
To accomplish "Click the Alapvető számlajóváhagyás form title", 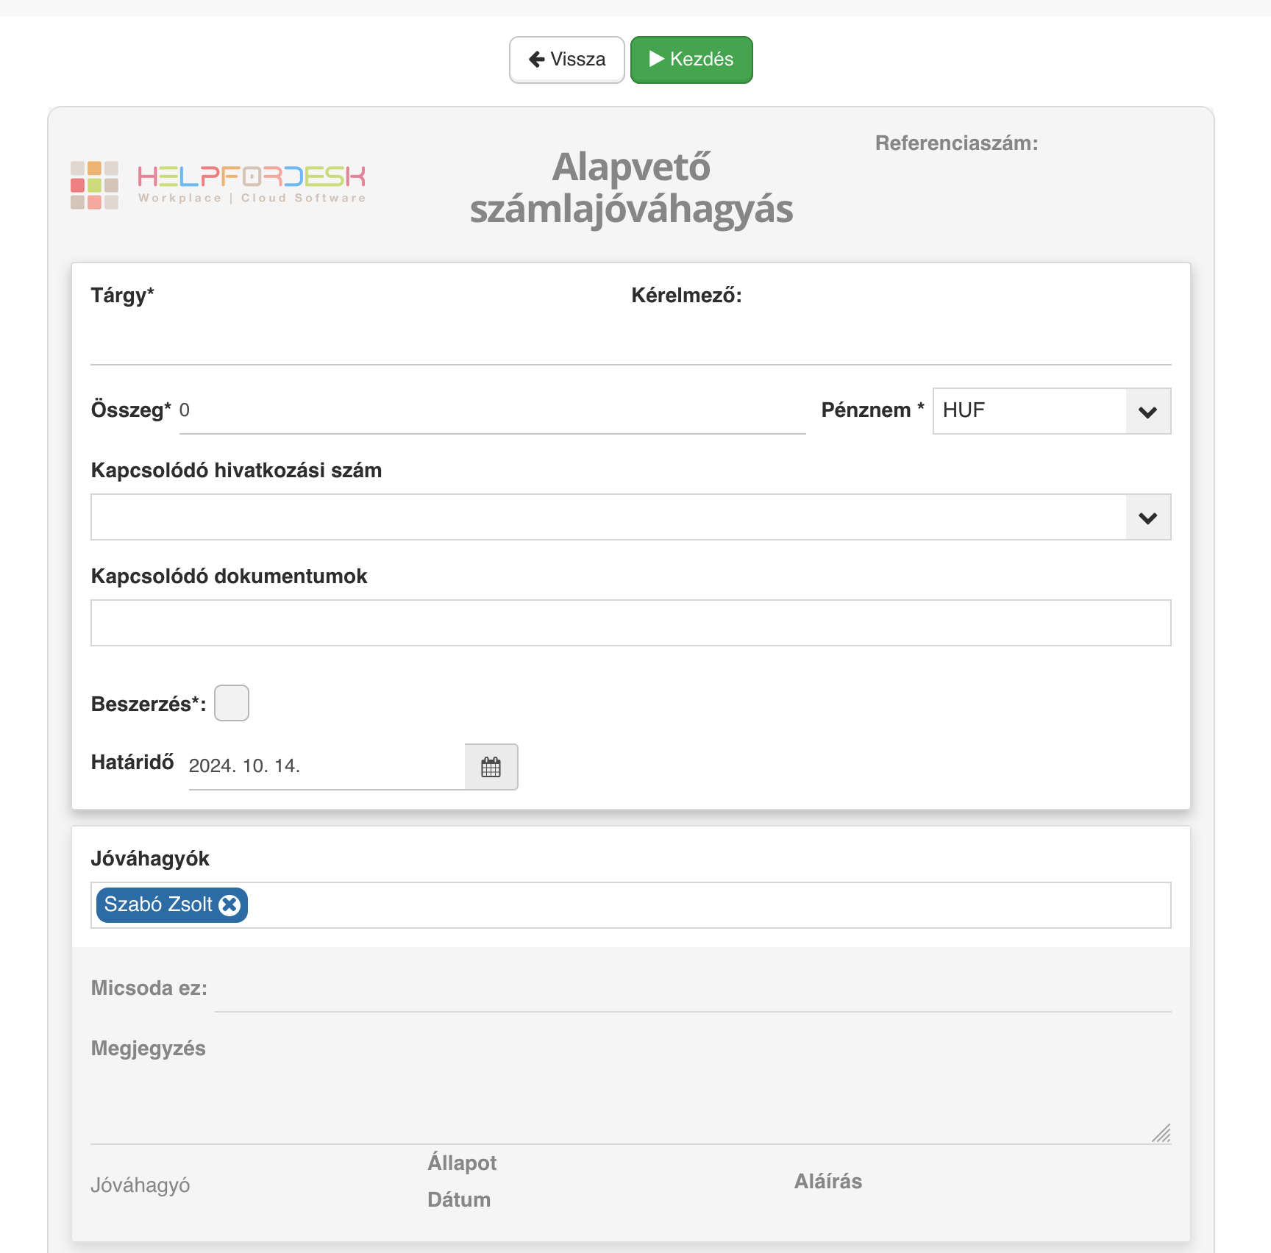I will point(631,188).
